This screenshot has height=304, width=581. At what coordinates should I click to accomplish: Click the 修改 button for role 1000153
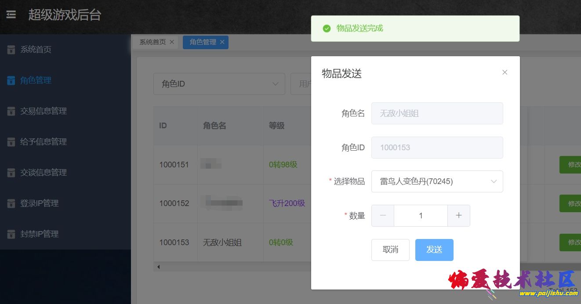pos(571,242)
